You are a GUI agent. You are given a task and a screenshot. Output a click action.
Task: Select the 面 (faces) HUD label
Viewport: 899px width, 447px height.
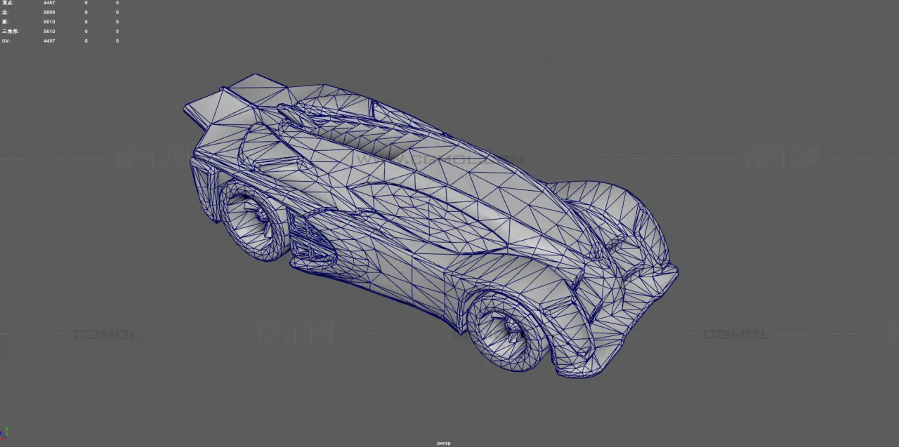pyautogui.click(x=6, y=22)
